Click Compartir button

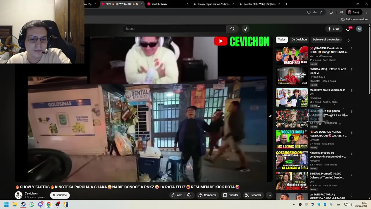tap(207, 195)
